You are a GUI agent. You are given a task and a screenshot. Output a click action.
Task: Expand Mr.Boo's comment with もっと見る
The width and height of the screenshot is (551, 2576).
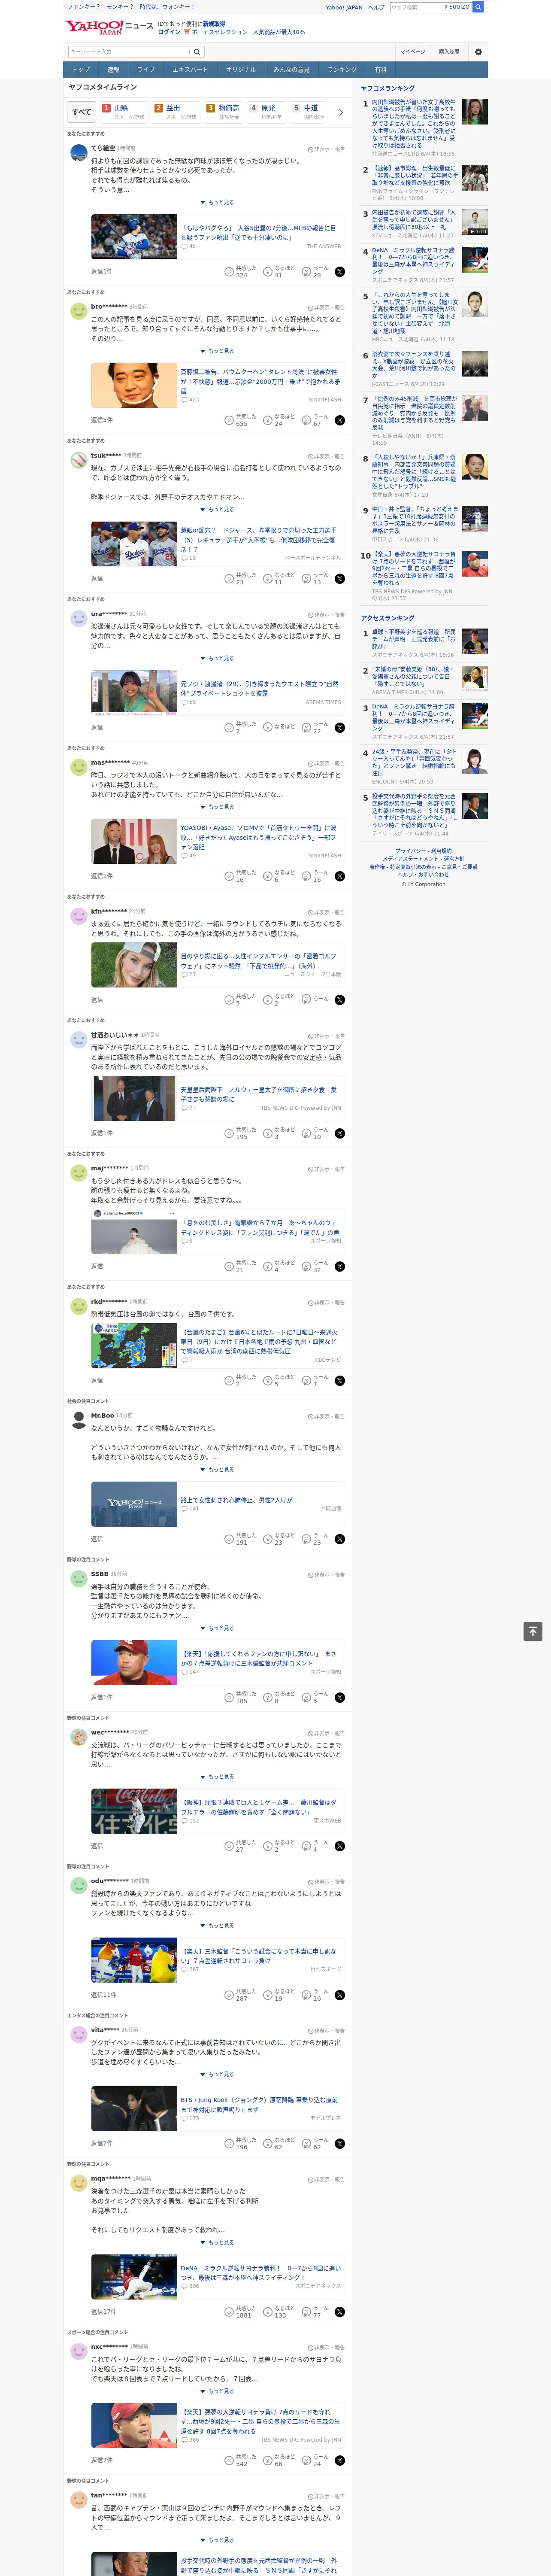(x=217, y=1470)
